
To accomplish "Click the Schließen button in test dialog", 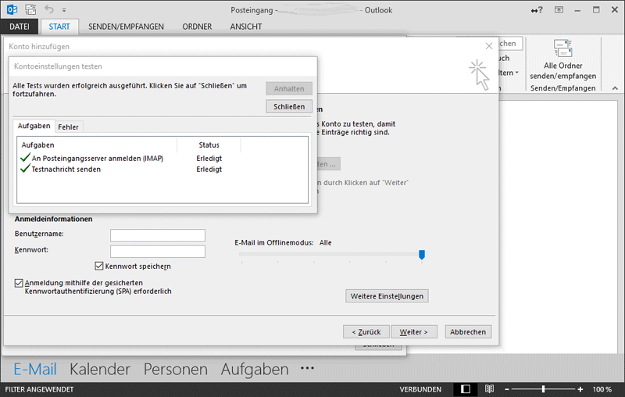I will coord(289,106).
